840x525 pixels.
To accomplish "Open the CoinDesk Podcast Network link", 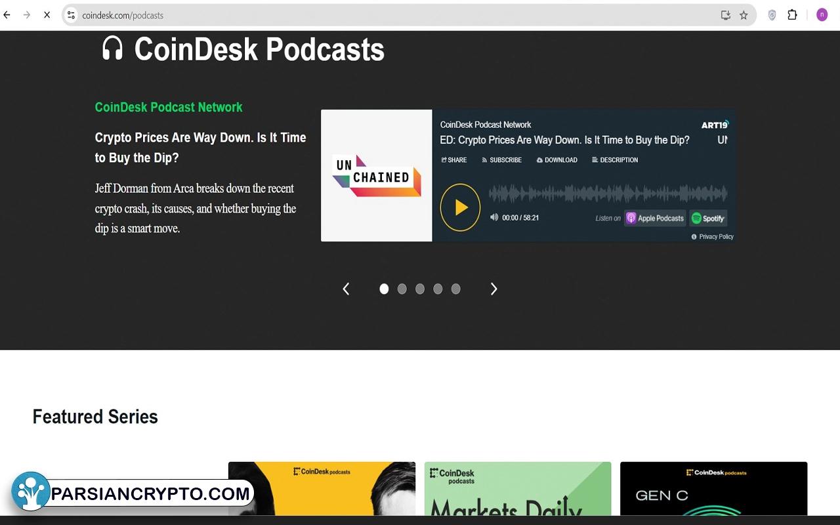I will tap(169, 107).
